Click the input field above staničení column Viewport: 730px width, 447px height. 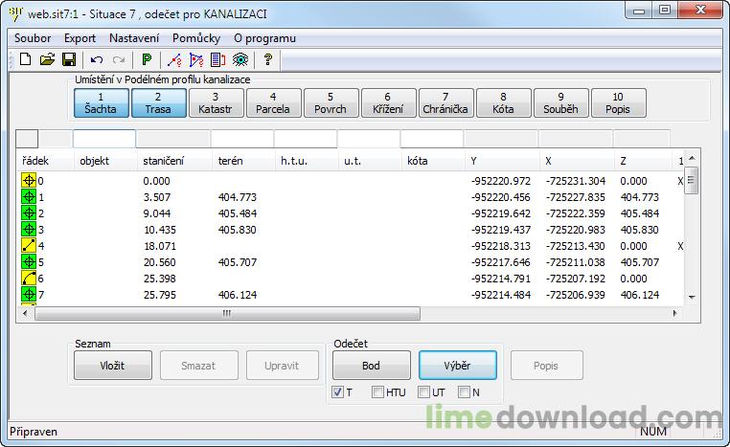tap(172, 139)
